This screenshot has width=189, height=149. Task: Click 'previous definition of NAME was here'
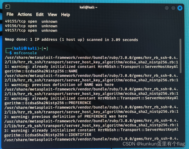73,85
